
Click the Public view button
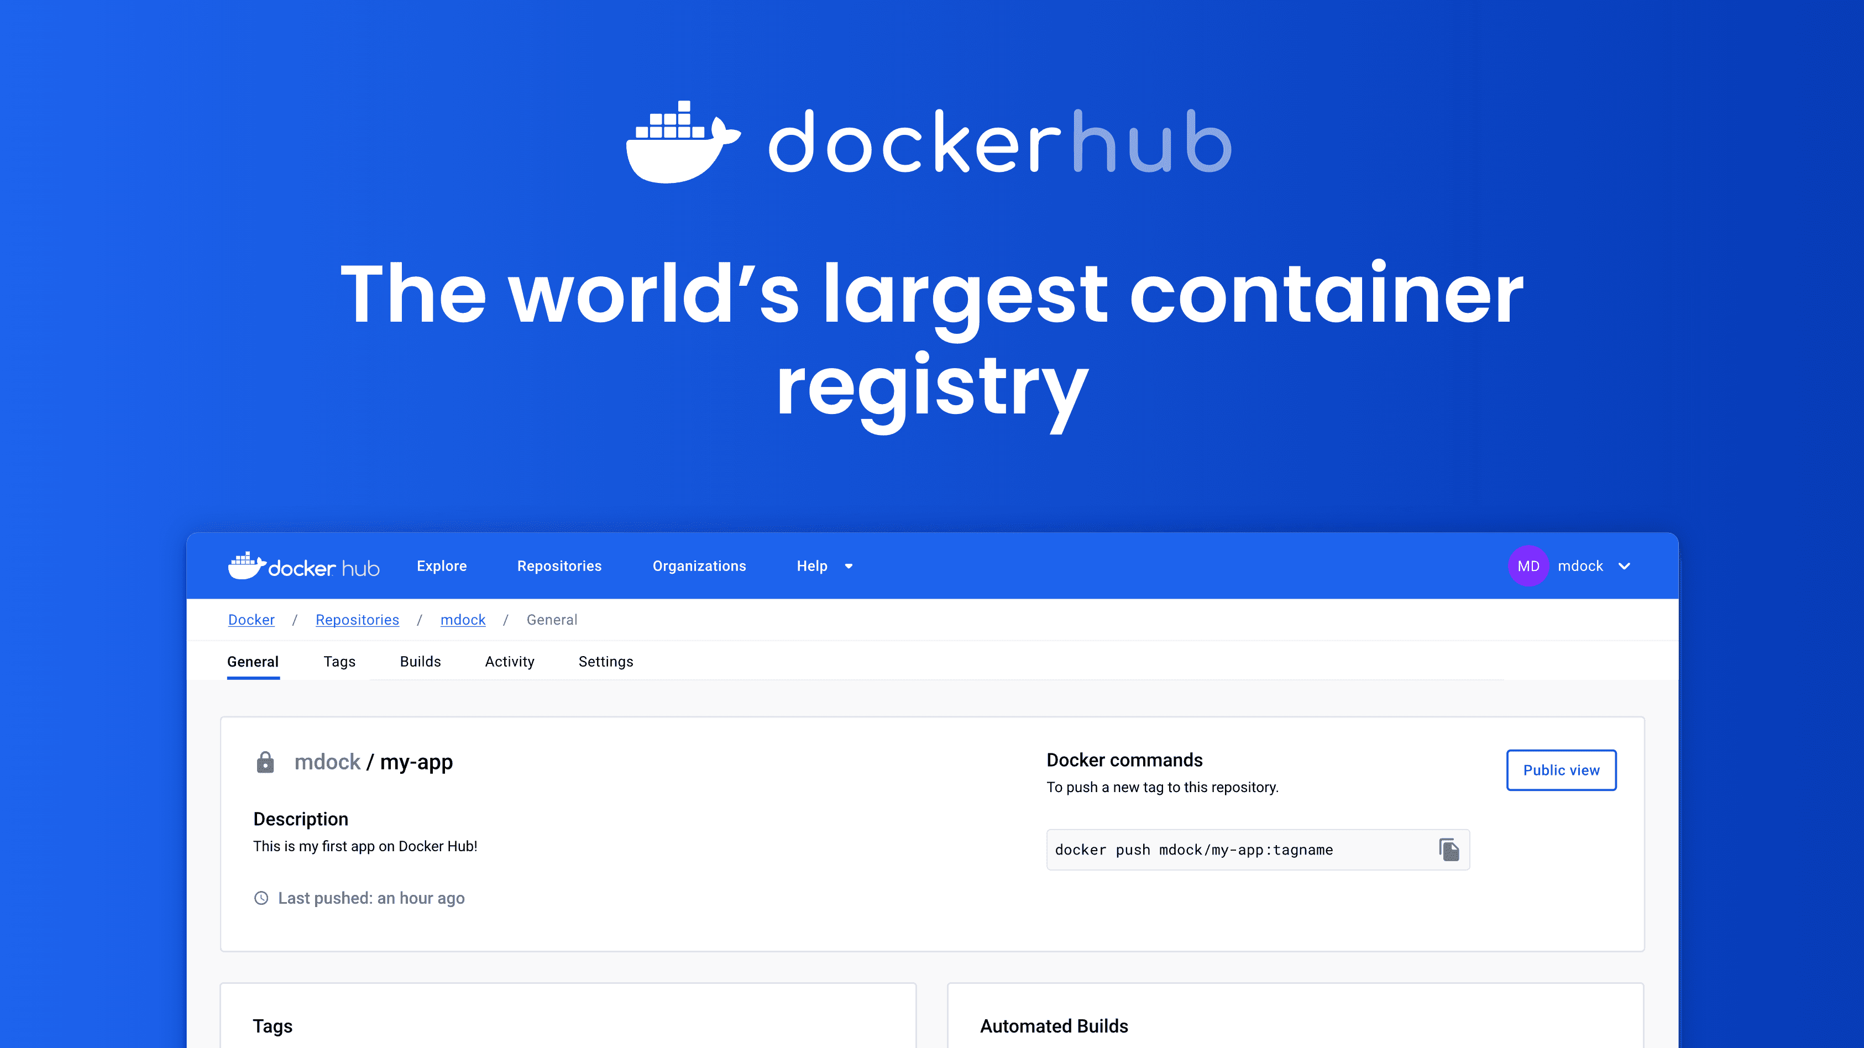click(x=1562, y=769)
